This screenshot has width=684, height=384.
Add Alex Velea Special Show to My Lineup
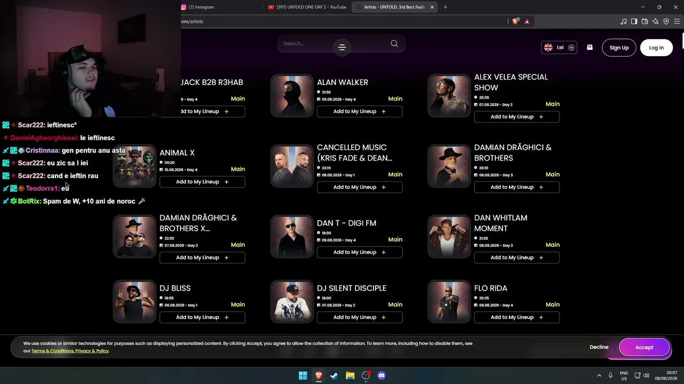pos(517,117)
